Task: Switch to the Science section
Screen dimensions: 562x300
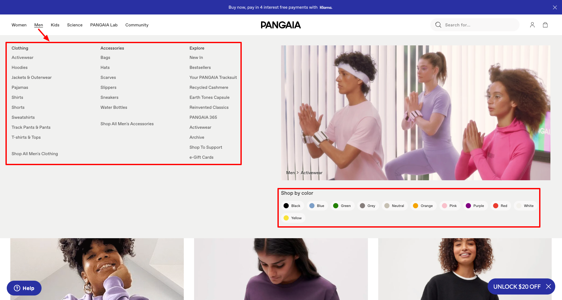Action: (x=75, y=25)
